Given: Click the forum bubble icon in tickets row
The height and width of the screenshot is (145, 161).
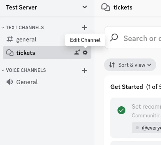Looking at the screenshot, I should (10, 53).
